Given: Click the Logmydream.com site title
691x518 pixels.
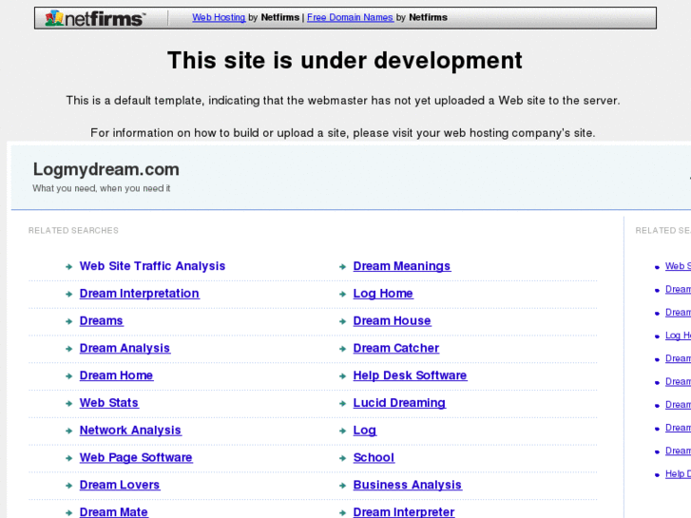Looking at the screenshot, I should click(106, 169).
